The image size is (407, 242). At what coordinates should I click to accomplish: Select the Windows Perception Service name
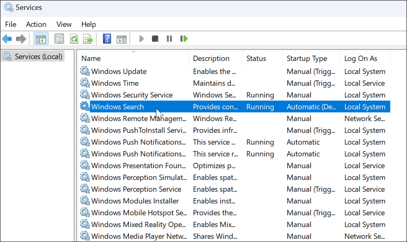(136, 189)
